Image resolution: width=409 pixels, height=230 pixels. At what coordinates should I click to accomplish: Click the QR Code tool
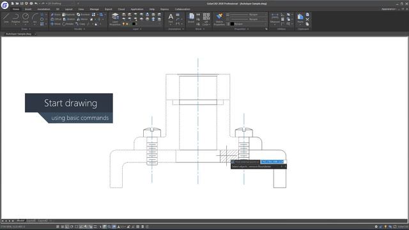206,19
